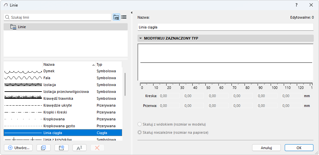This screenshot has height=155, width=319.
Task: Select Kropki i Kreski line row
Action: [63, 112]
